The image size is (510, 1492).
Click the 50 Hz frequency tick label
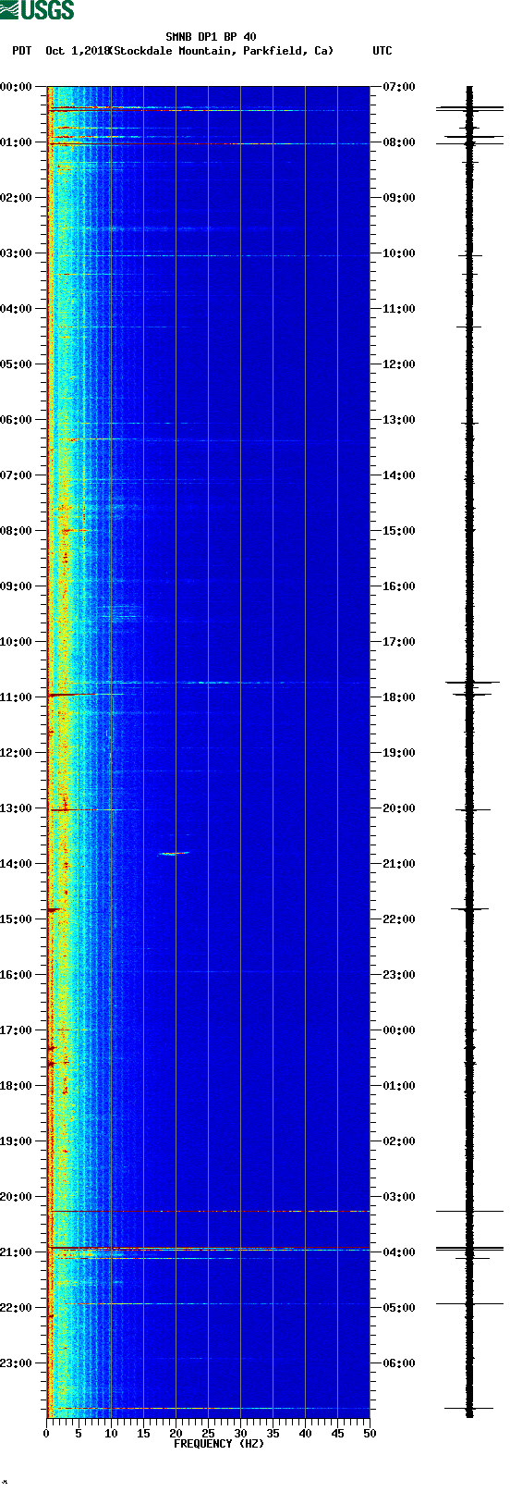[x=370, y=1434]
